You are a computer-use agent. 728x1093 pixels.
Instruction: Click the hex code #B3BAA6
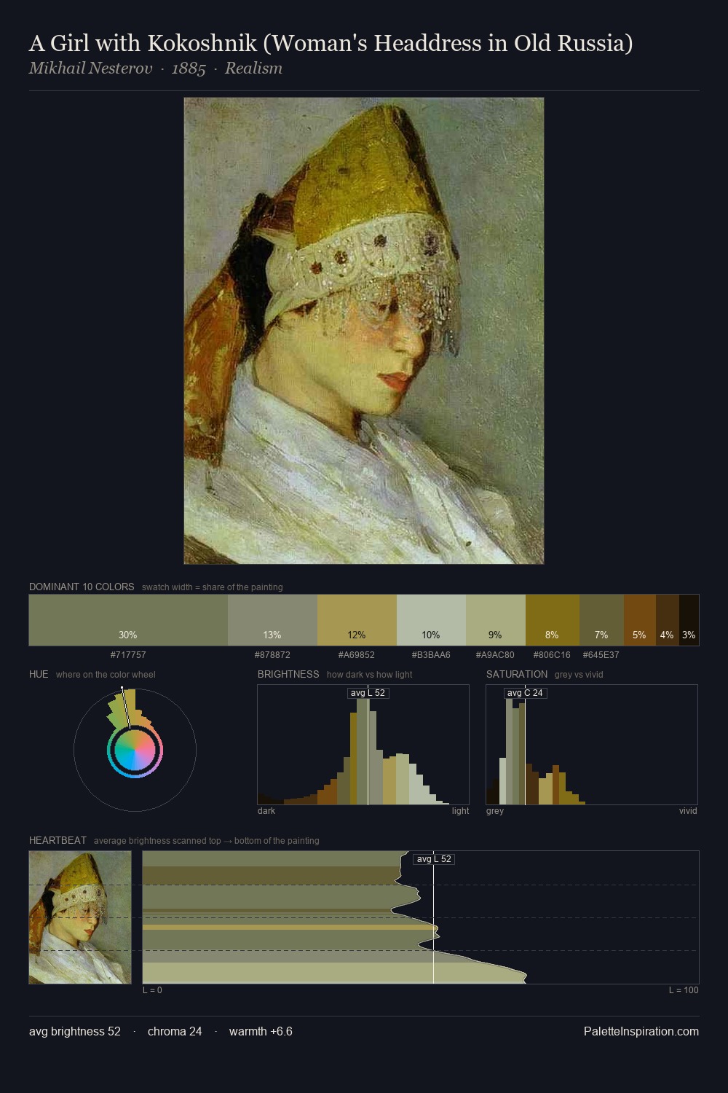[x=431, y=655]
